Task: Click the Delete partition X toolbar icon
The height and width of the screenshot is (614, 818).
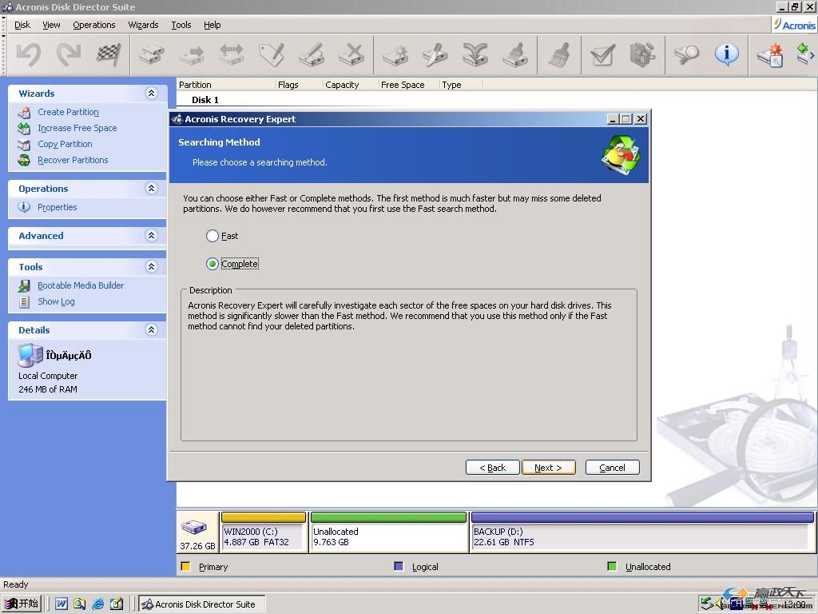Action: pos(351,54)
